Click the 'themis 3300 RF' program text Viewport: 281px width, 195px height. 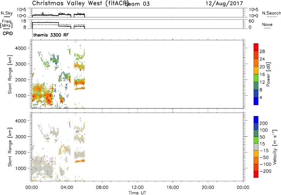pos(51,35)
